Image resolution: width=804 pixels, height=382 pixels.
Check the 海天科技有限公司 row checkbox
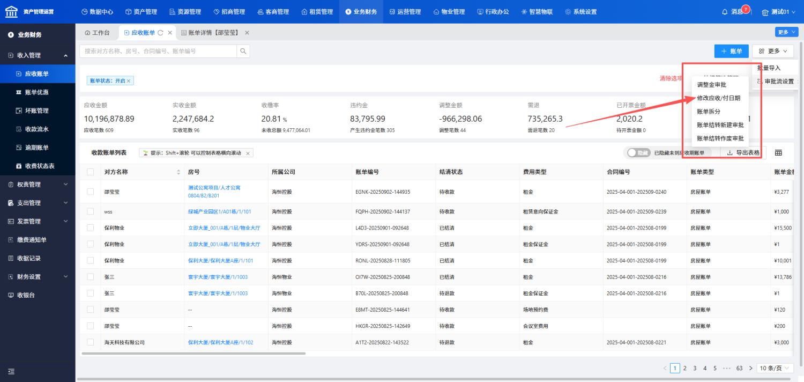pos(91,342)
